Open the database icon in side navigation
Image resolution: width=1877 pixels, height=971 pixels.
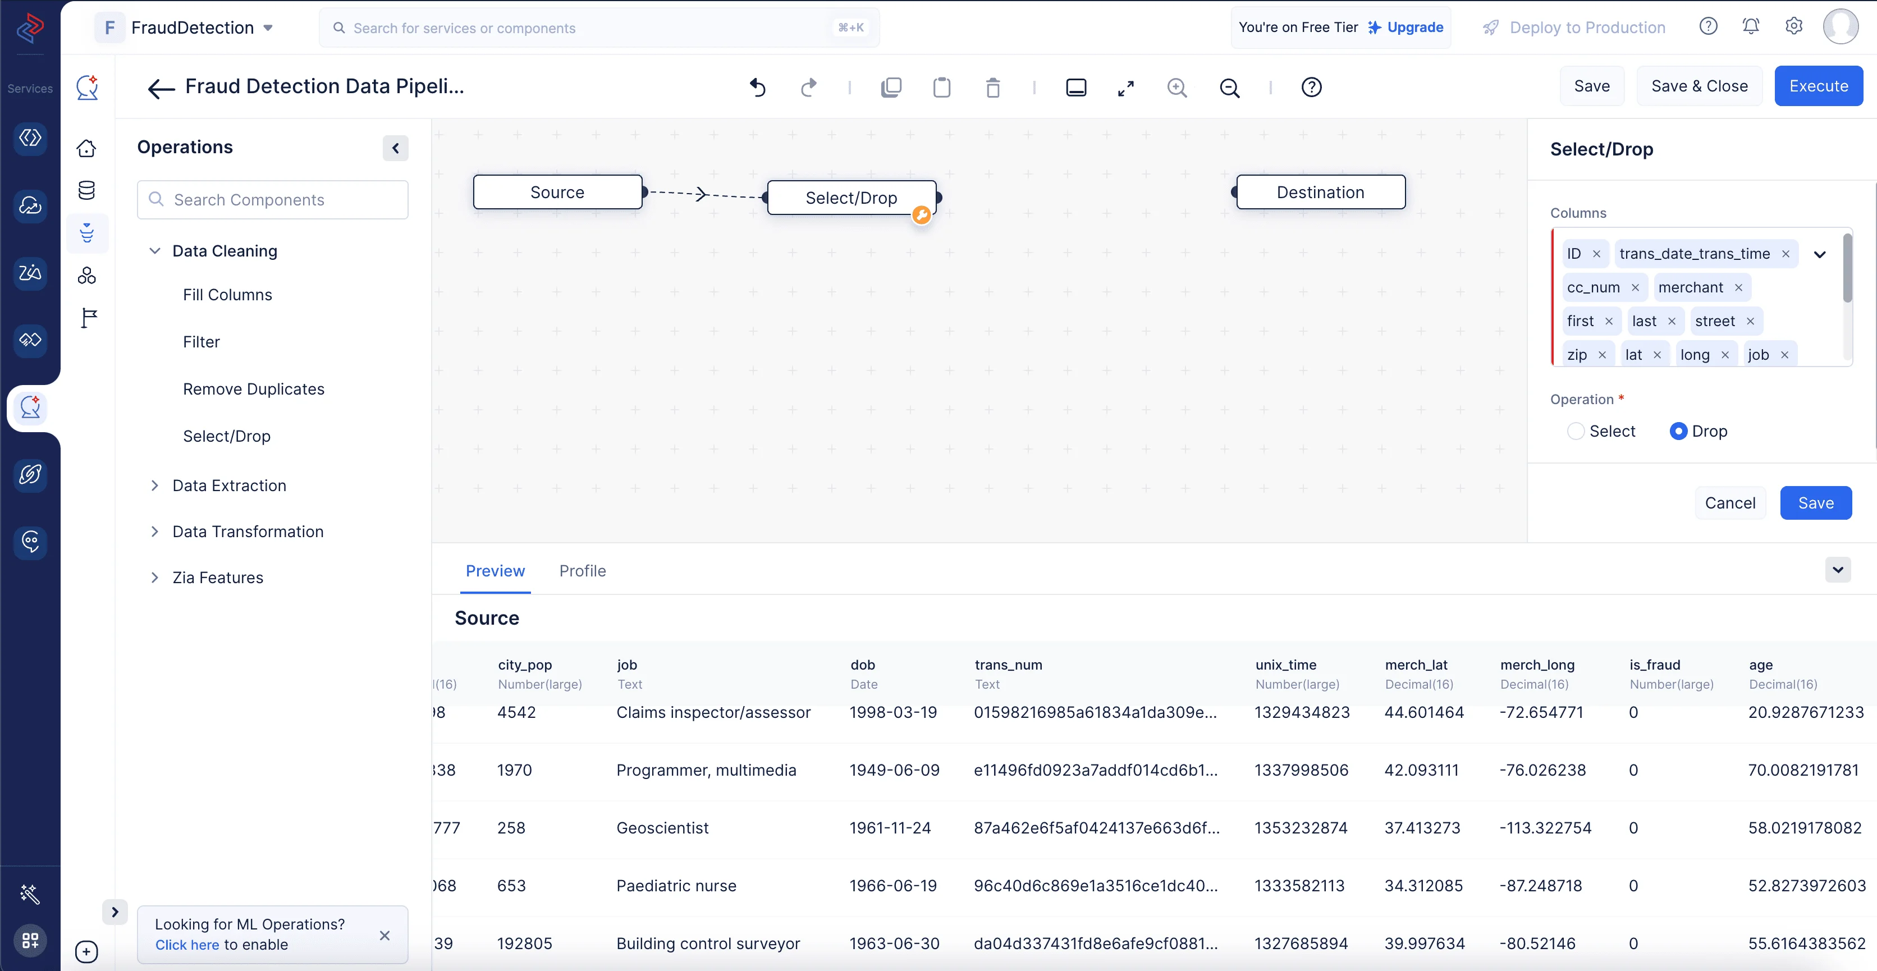tap(86, 191)
